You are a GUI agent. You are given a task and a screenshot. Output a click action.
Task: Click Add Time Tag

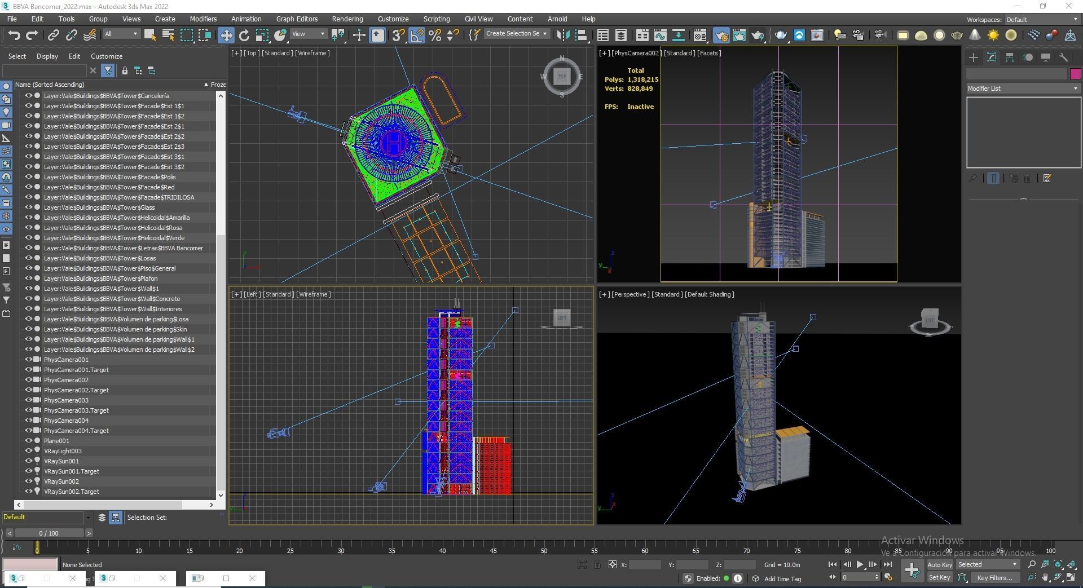click(x=782, y=579)
